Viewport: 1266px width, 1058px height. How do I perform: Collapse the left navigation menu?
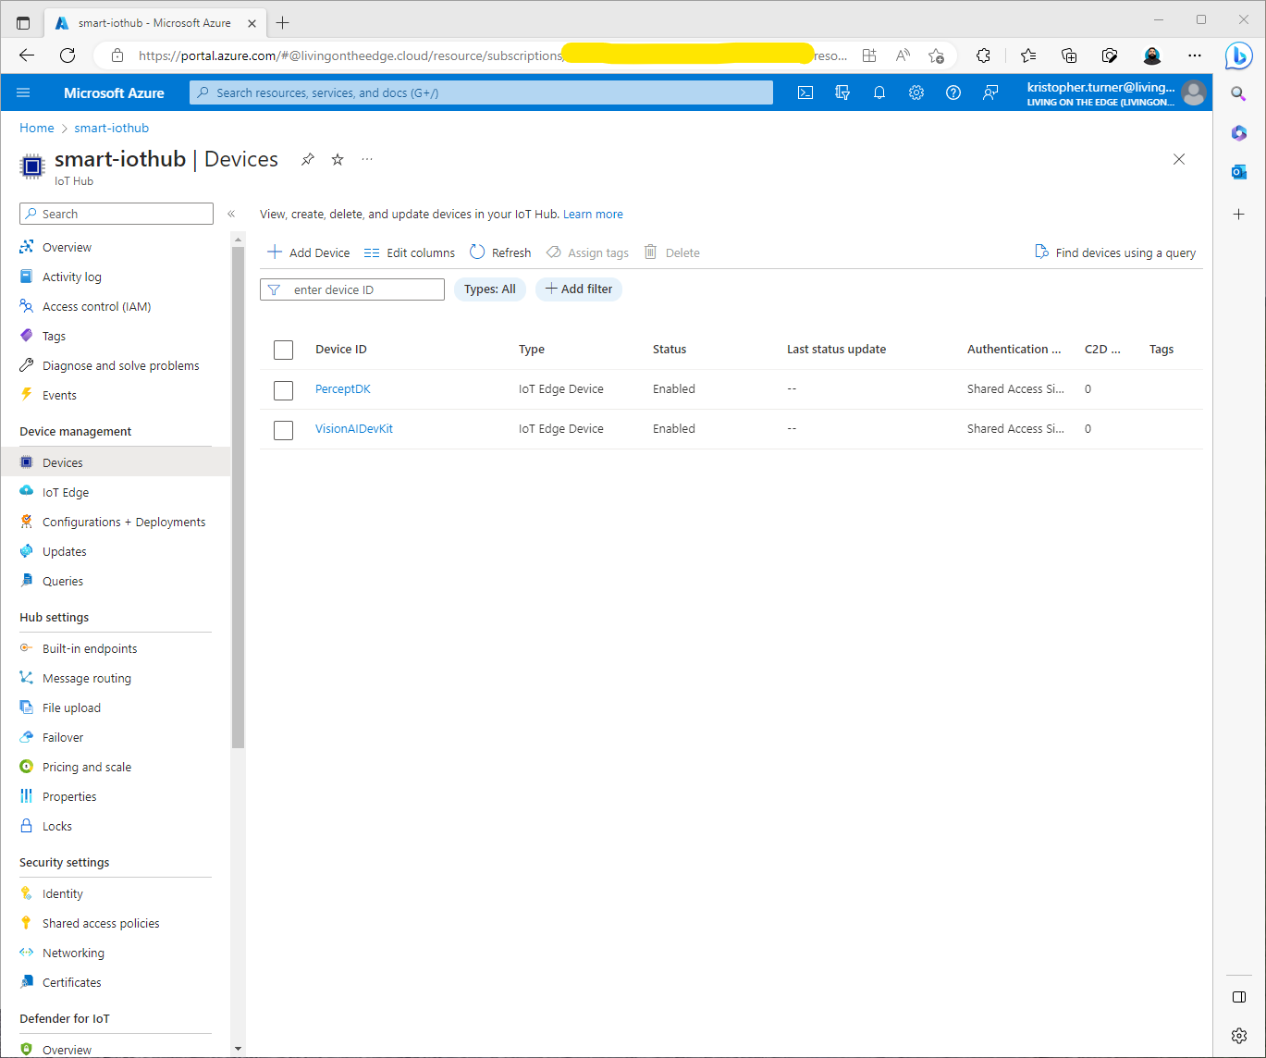coord(231,214)
